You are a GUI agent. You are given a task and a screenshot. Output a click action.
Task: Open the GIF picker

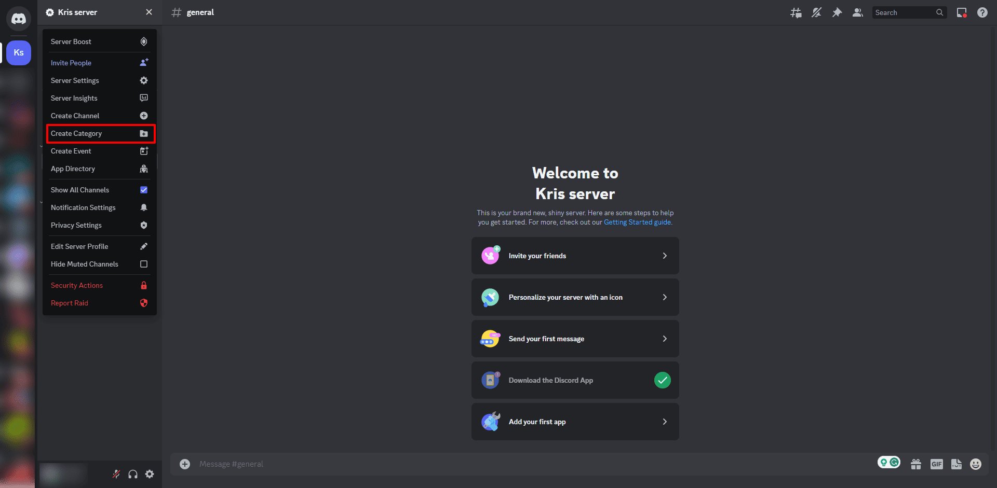936,464
